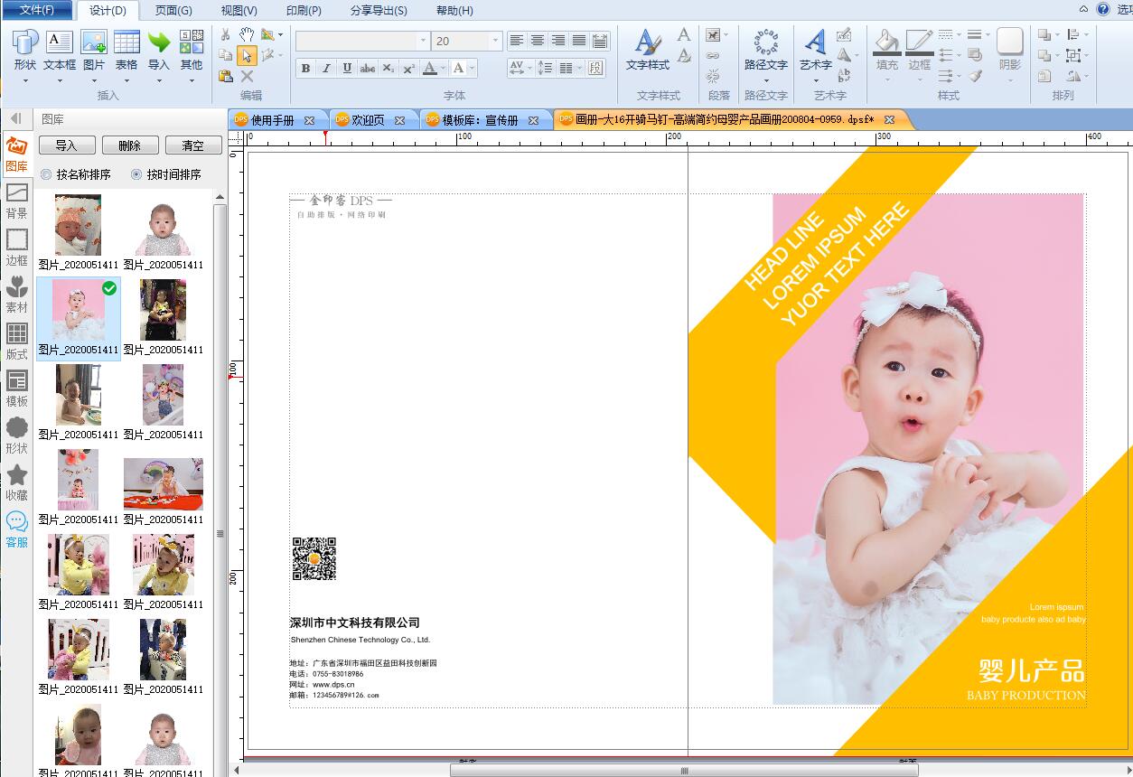Click the 图片 insert picture icon

click(94, 42)
